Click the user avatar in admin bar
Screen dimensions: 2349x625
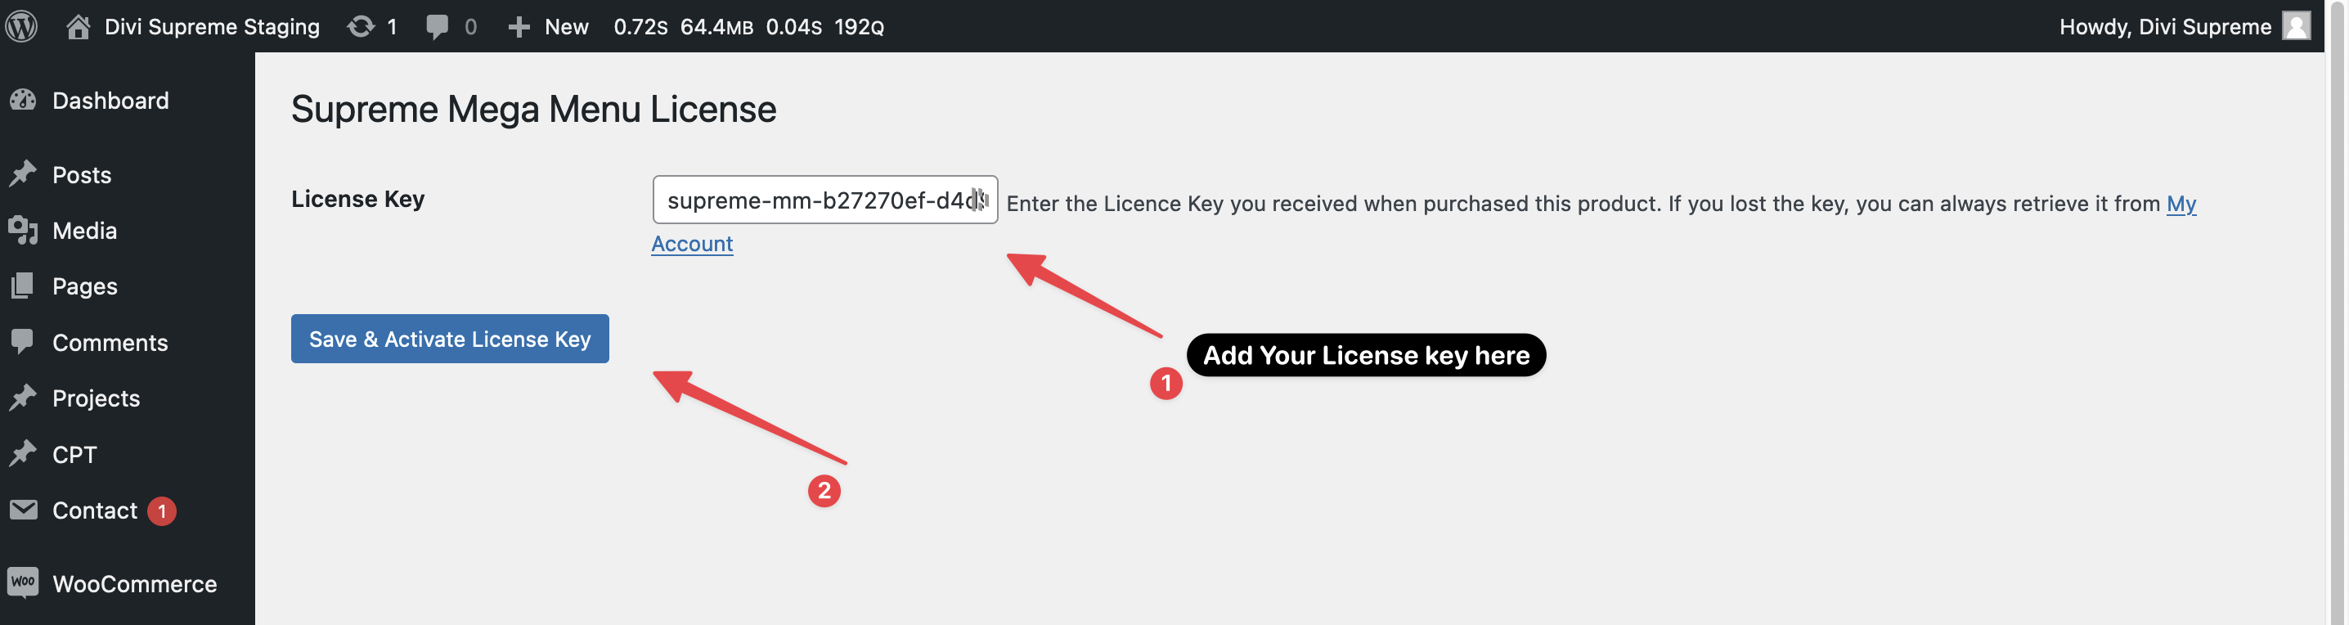point(2296,25)
